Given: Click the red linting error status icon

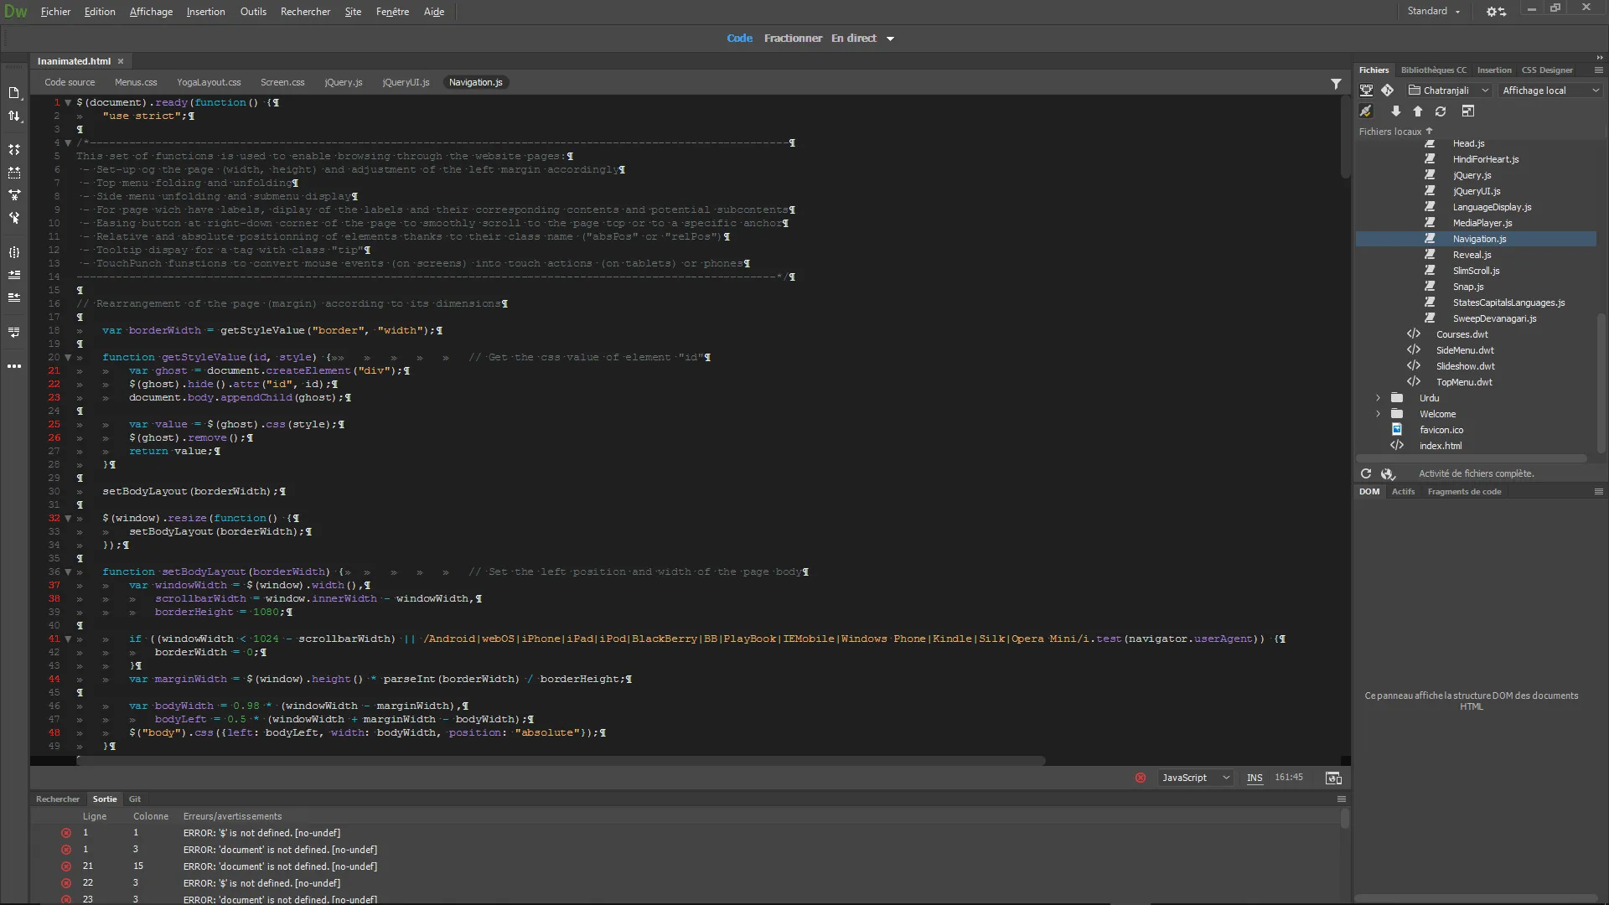Looking at the screenshot, I should (x=1141, y=778).
